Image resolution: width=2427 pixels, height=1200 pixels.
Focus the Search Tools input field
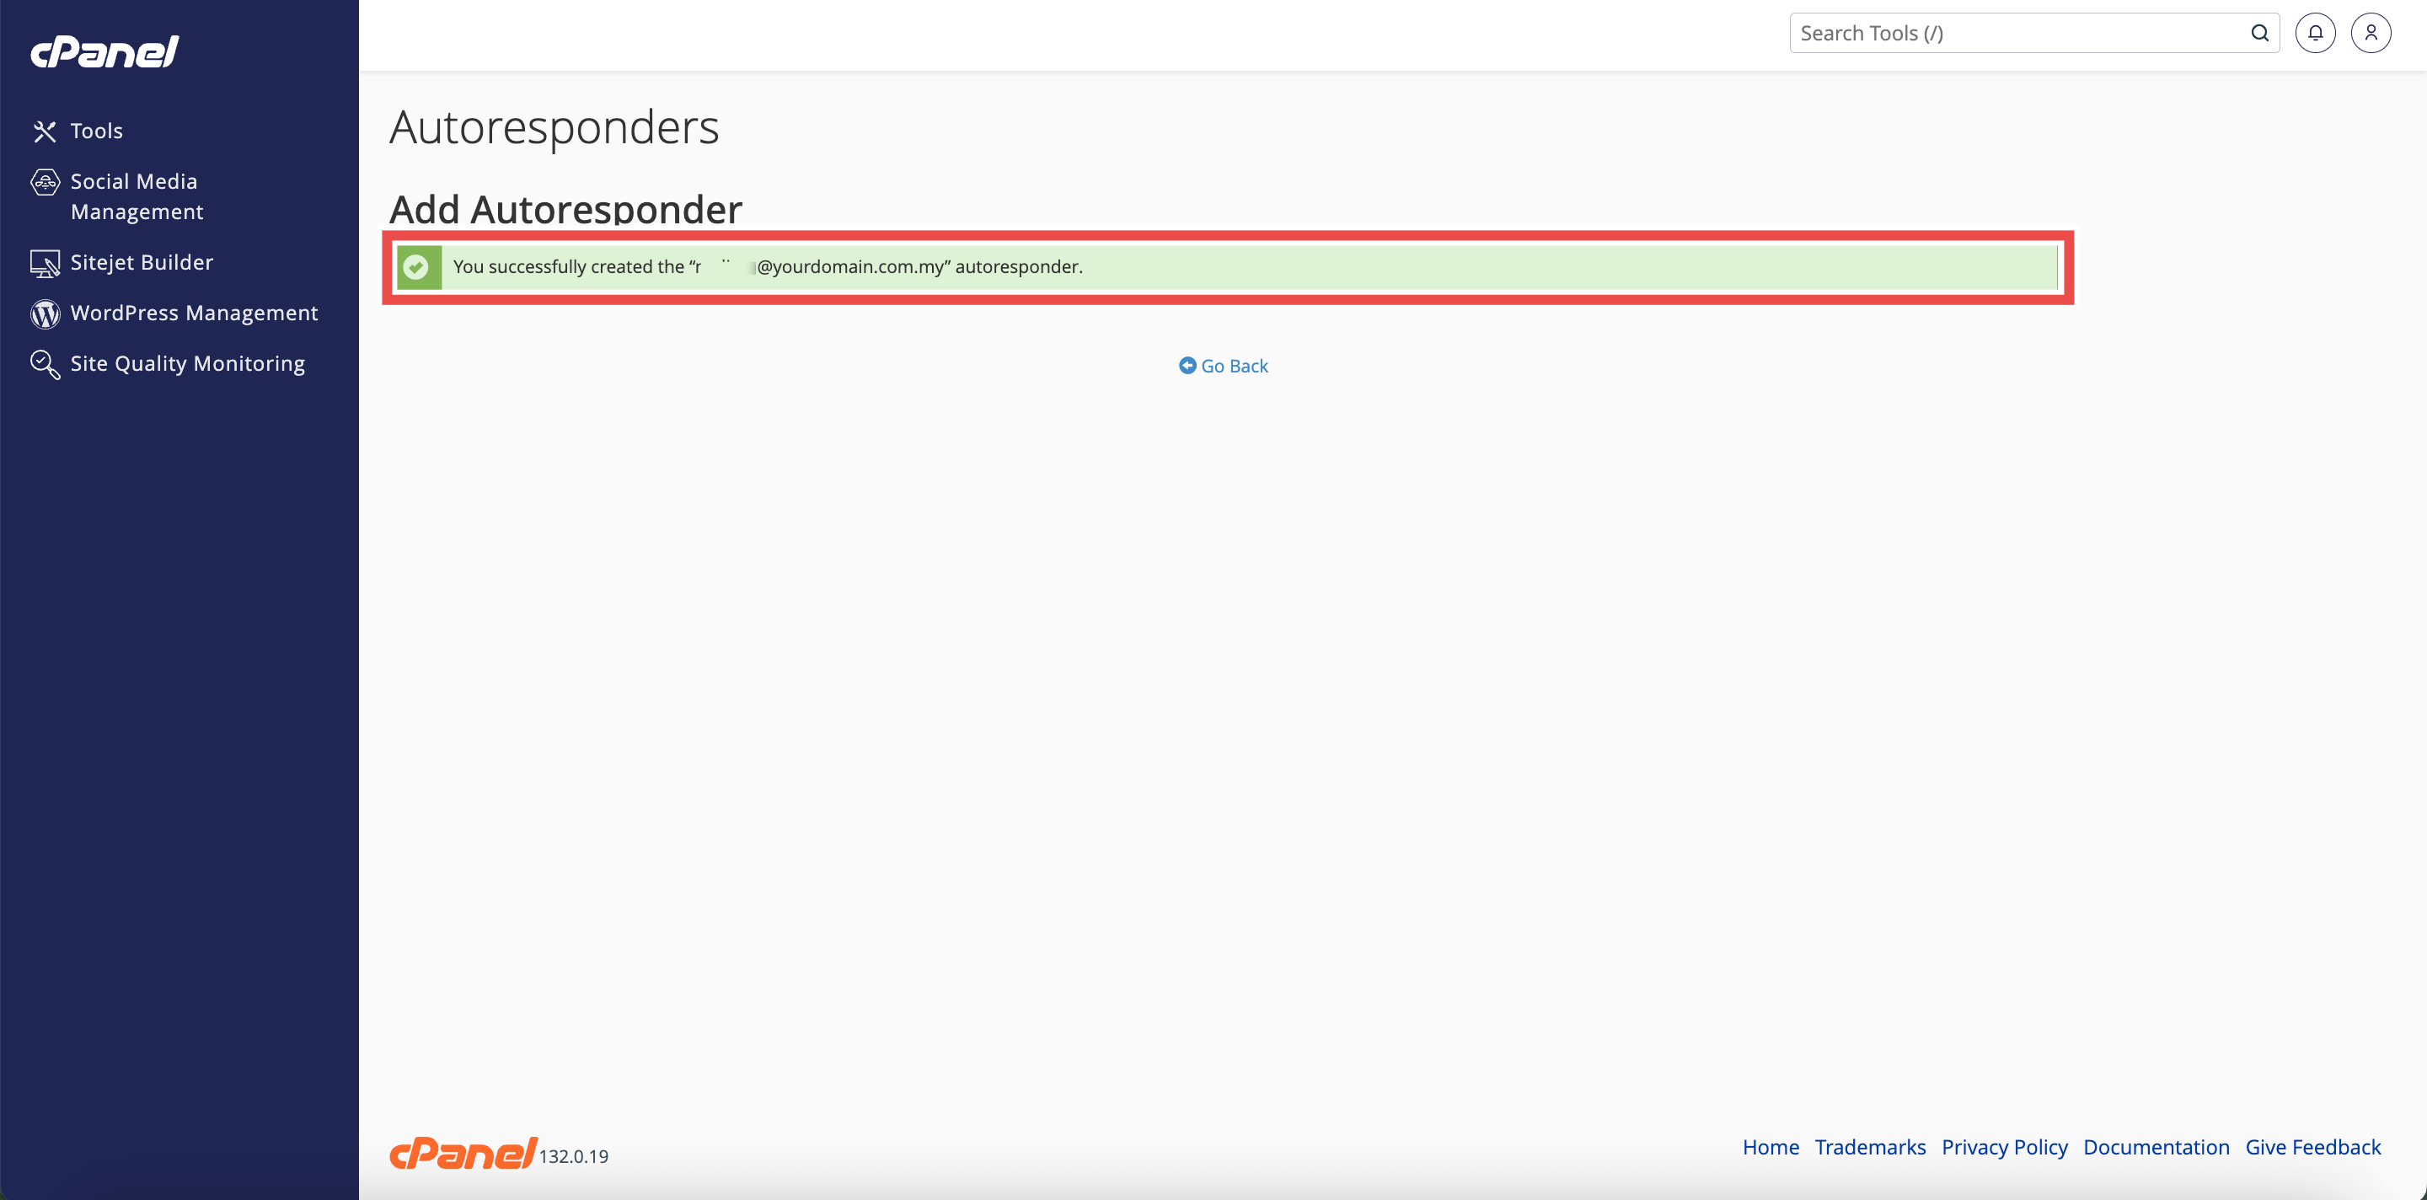tap(2017, 33)
